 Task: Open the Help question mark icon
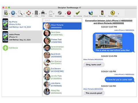[x=69, y=13]
